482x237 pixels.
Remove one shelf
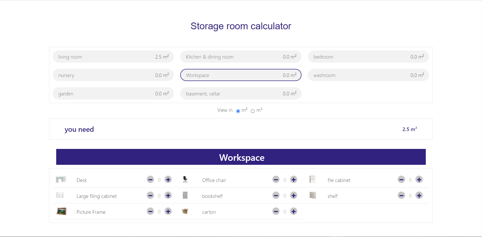401,196
